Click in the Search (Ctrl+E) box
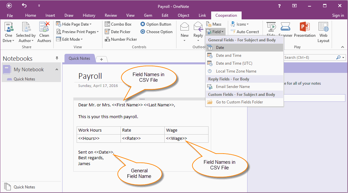348x193 pixels. tap(310, 57)
